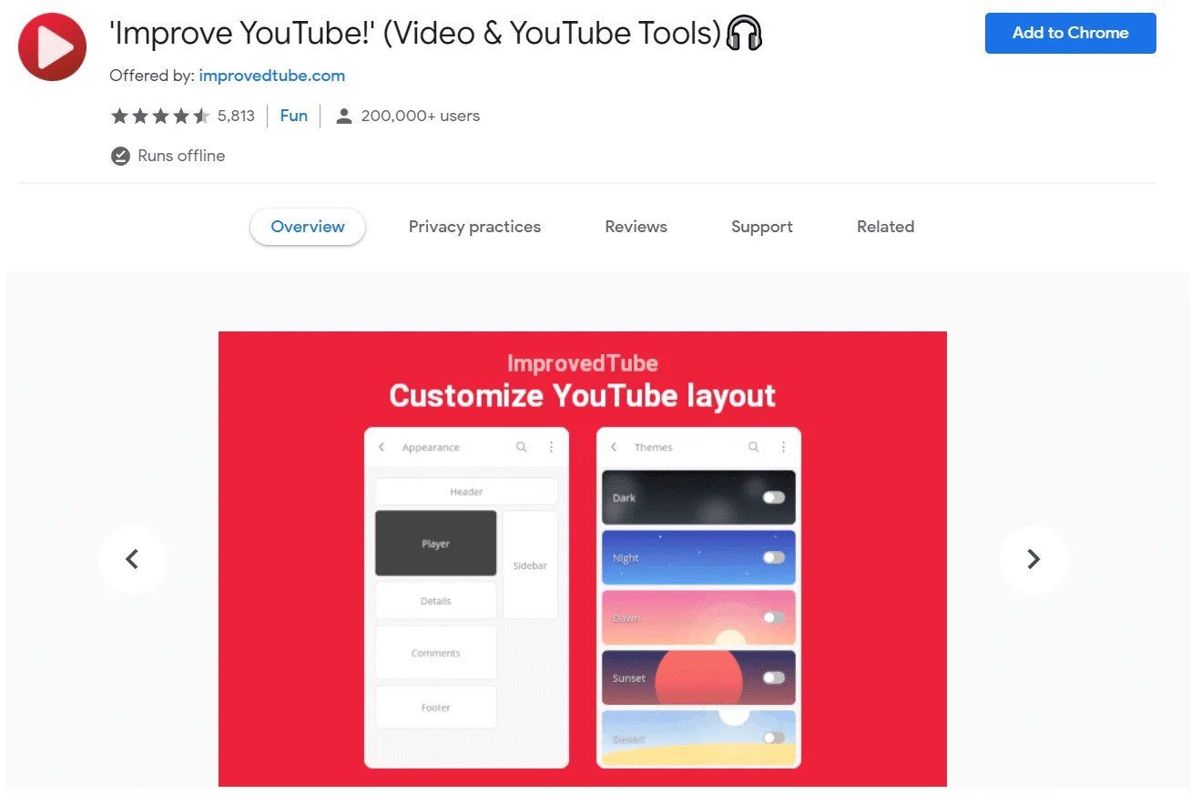The height and width of the screenshot is (794, 1191).
Task: Advance the screenshot carousel with the right arrow
Action: tap(1033, 560)
